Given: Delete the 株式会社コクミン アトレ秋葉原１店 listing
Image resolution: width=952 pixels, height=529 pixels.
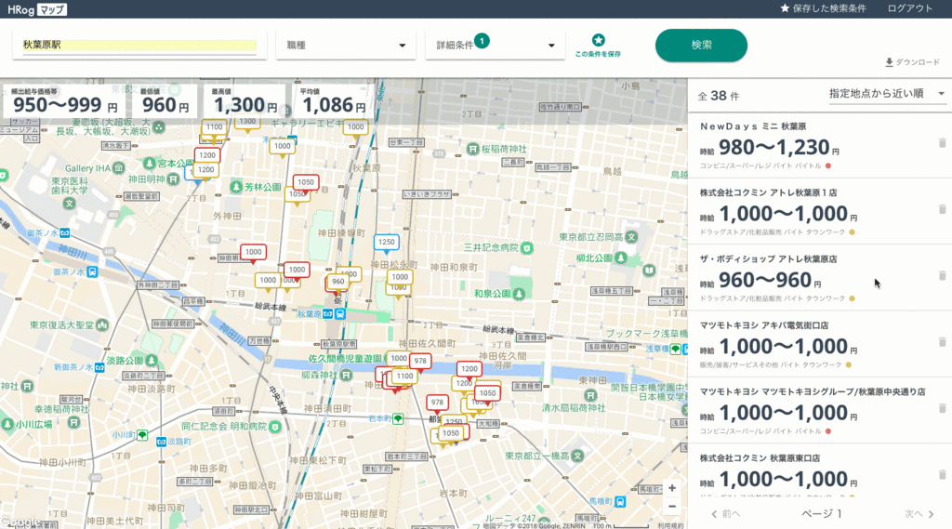Looking at the screenshot, I should point(943,209).
